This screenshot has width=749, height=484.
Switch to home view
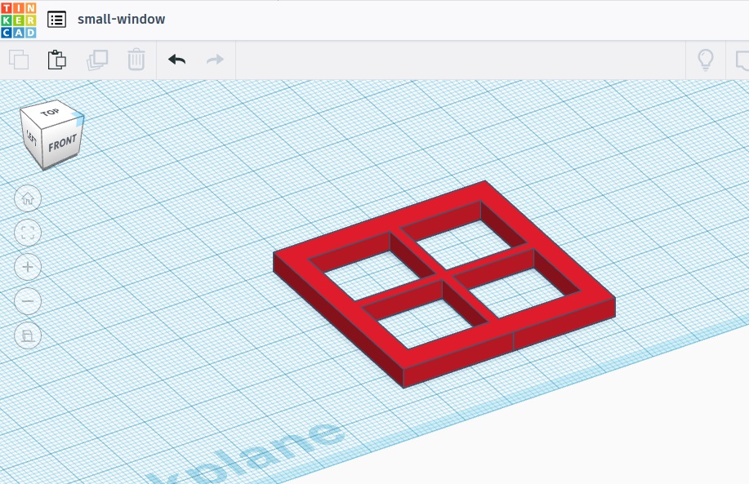coord(28,198)
